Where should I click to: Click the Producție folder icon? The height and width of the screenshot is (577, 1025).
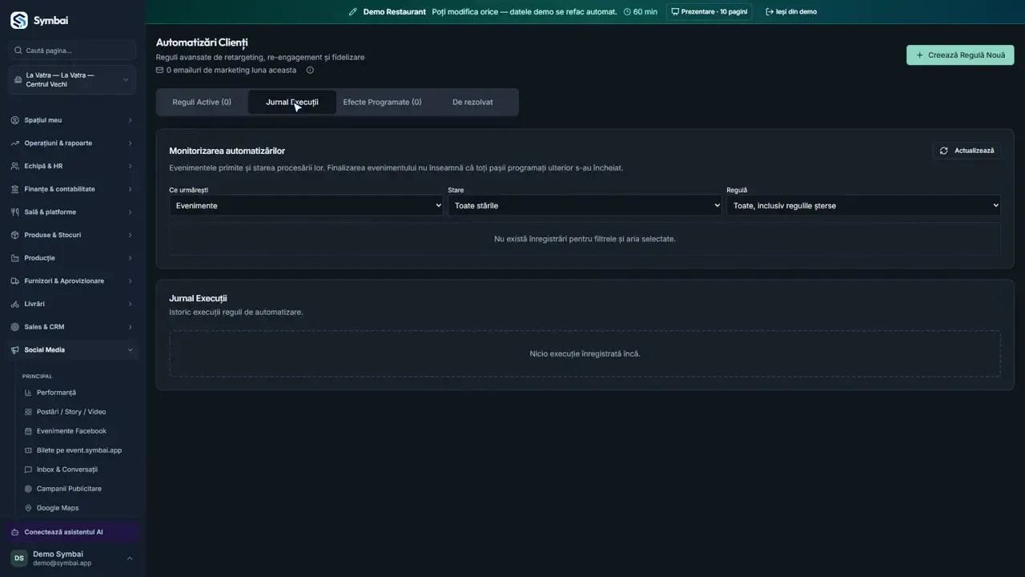coord(15,258)
